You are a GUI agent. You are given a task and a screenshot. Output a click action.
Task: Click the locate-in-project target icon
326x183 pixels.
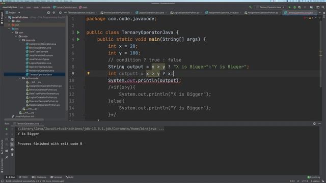49,13
